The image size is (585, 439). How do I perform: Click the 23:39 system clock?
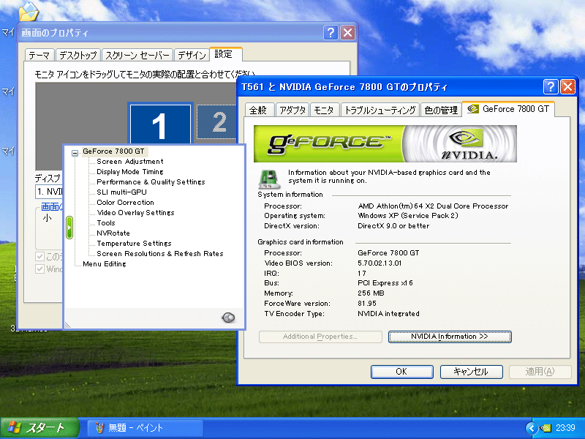(565, 428)
